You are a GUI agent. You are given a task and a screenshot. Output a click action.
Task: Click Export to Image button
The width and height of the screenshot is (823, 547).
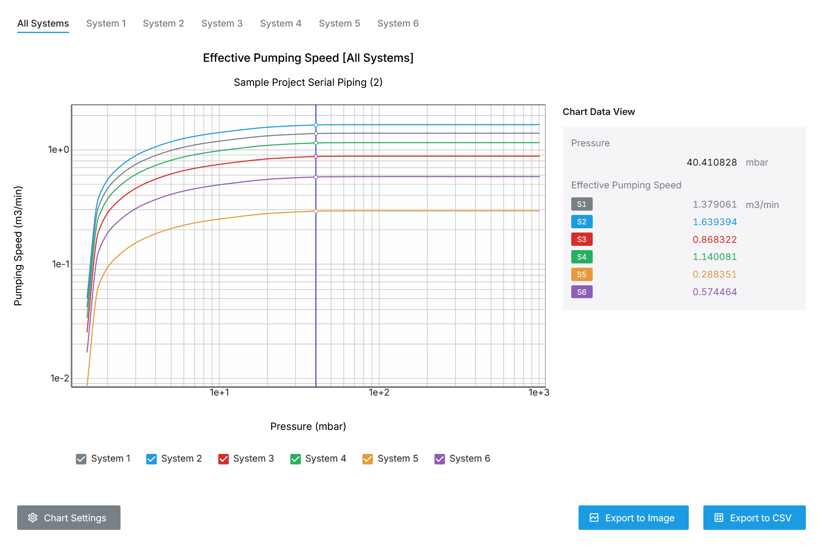click(x=633, y=518)
